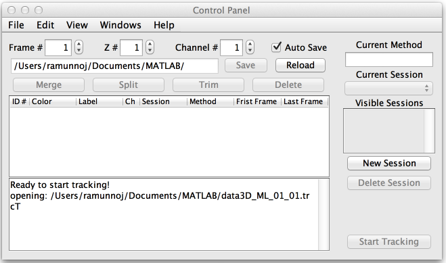Open the Help menu

pyautogui.click(x=164, y=25)
